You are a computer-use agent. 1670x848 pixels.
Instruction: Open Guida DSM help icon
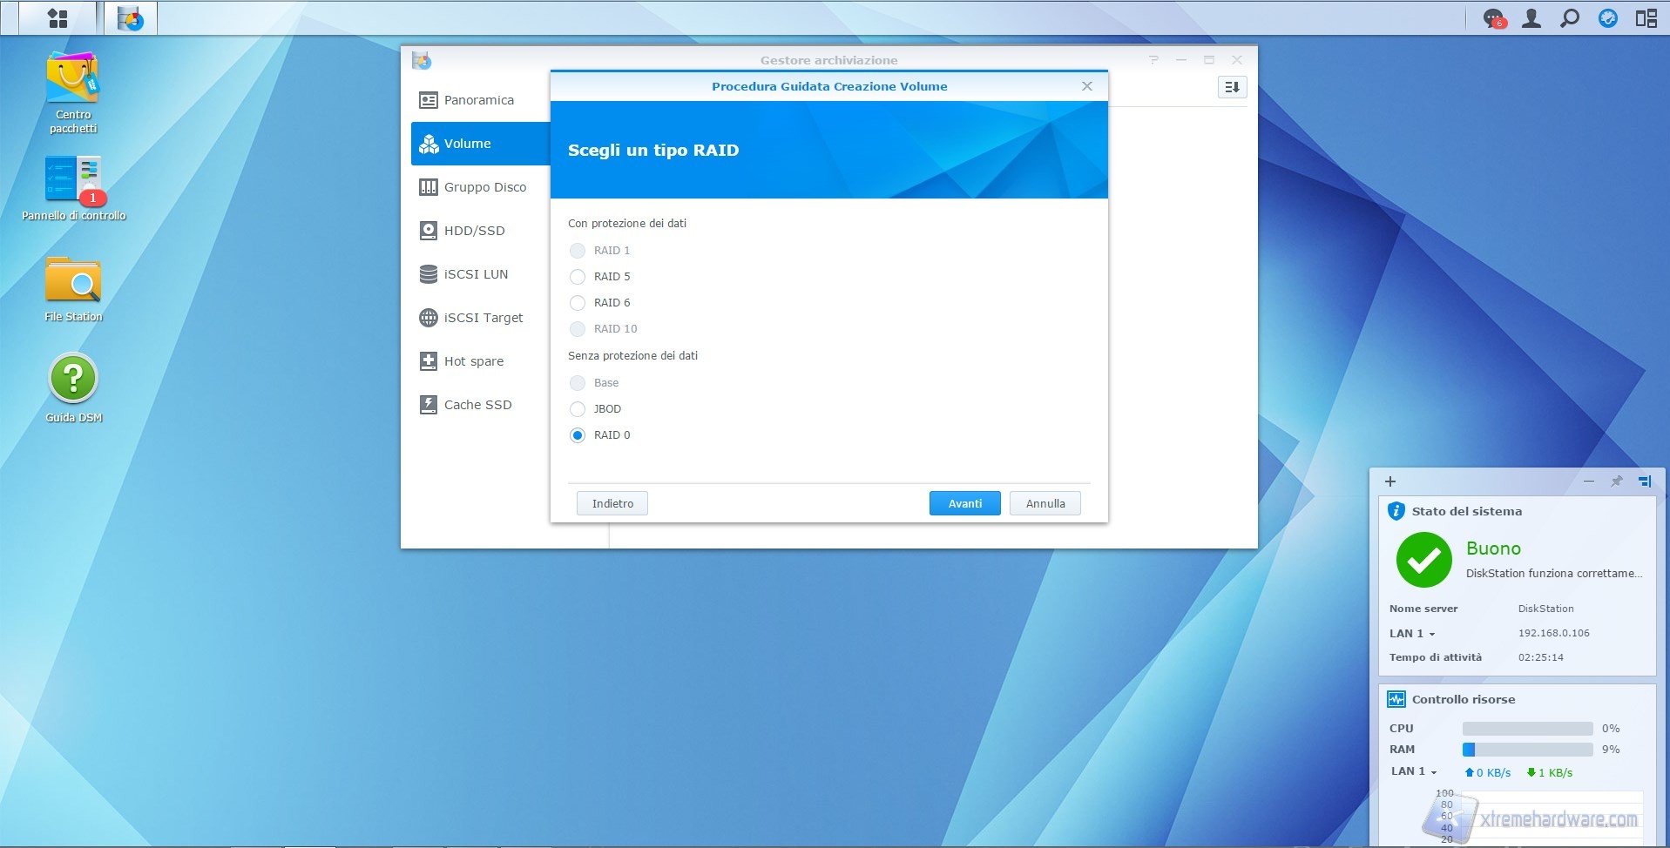pyautogui.click(x=73, y=379)
